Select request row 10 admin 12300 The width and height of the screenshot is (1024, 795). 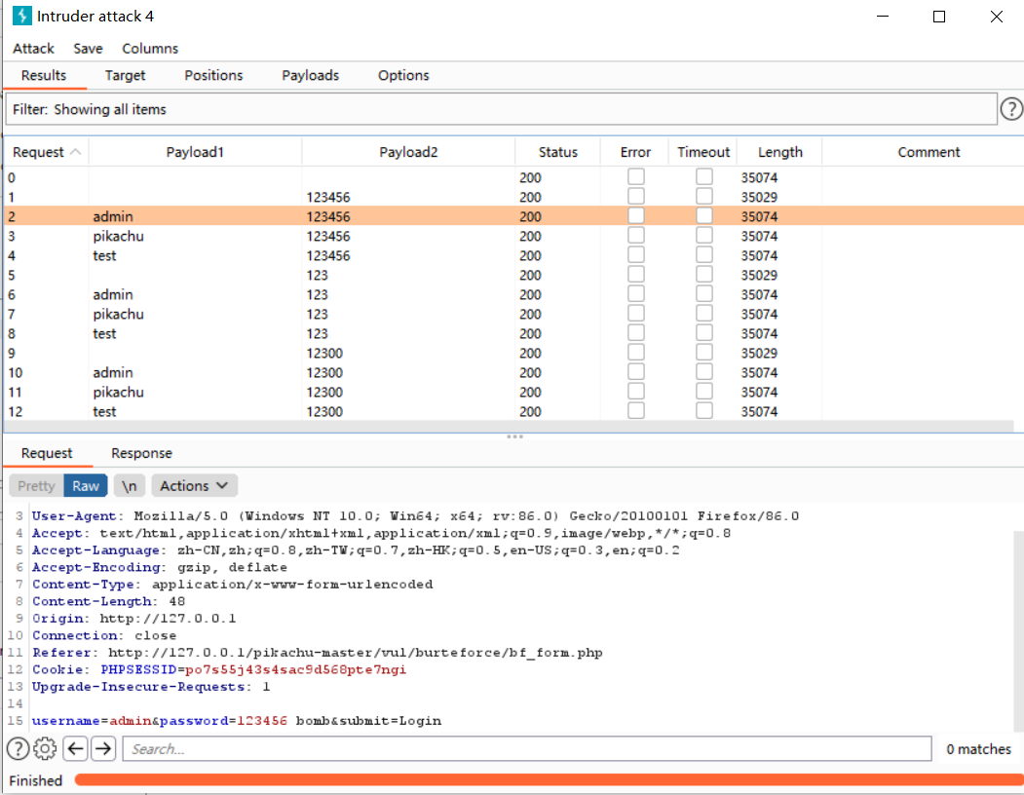click(512, 372)
